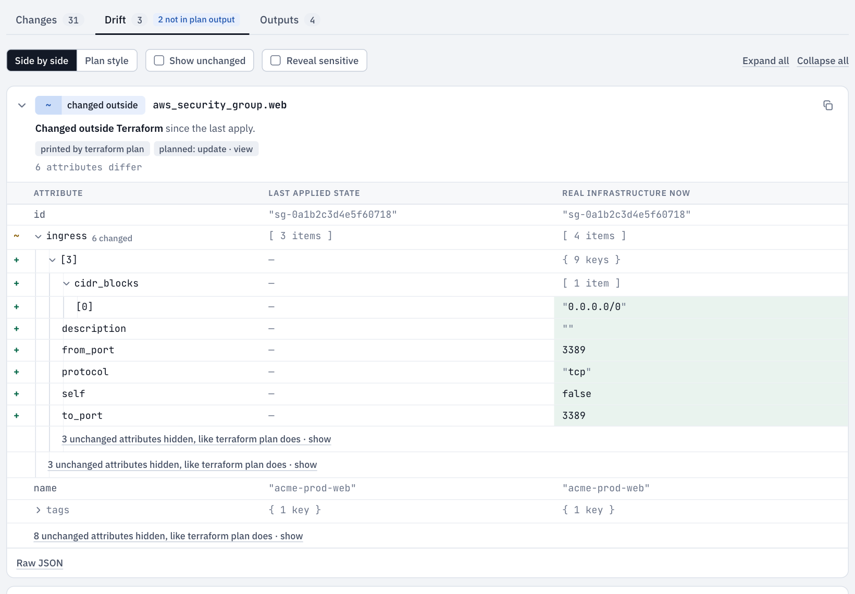Click Collapse all link
855x594 pixels.
823,60
